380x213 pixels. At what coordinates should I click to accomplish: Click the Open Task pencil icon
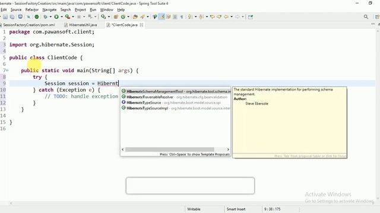pyautogui.click(x=142, y=17)
